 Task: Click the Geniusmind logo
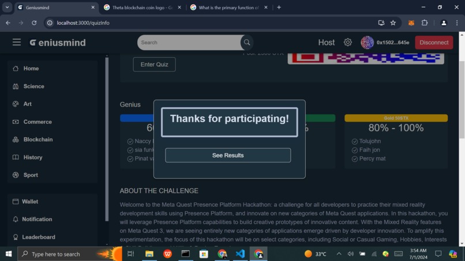tap(58, 43)
